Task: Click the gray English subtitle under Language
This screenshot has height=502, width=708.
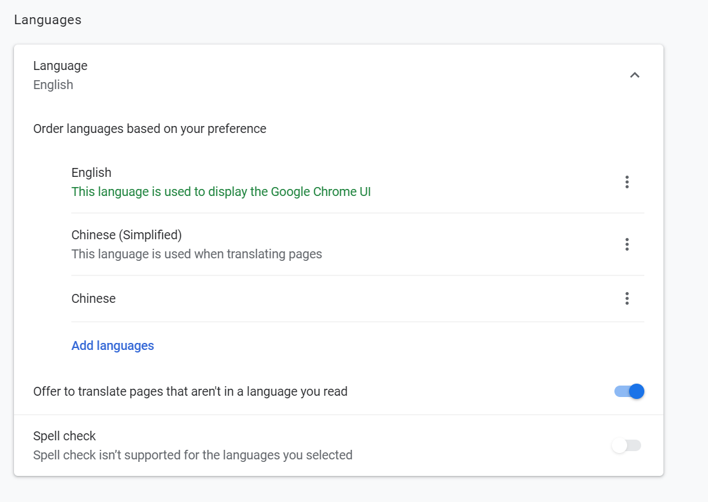Action: (x=53, y=85)
